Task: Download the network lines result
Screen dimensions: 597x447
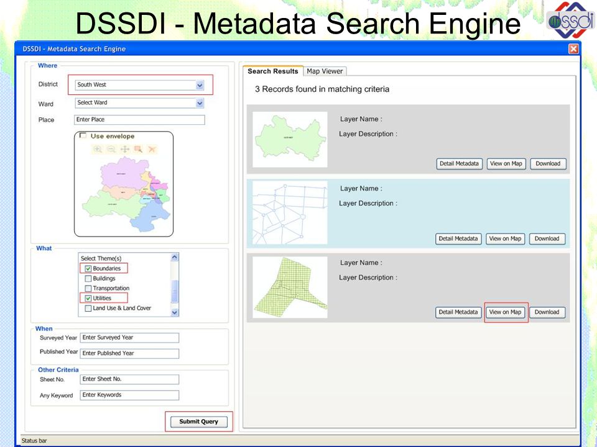Action: pos(547,238)
